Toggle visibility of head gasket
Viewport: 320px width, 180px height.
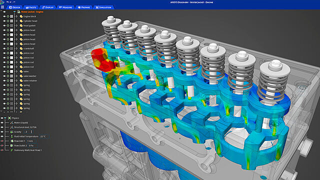[4, 25]
